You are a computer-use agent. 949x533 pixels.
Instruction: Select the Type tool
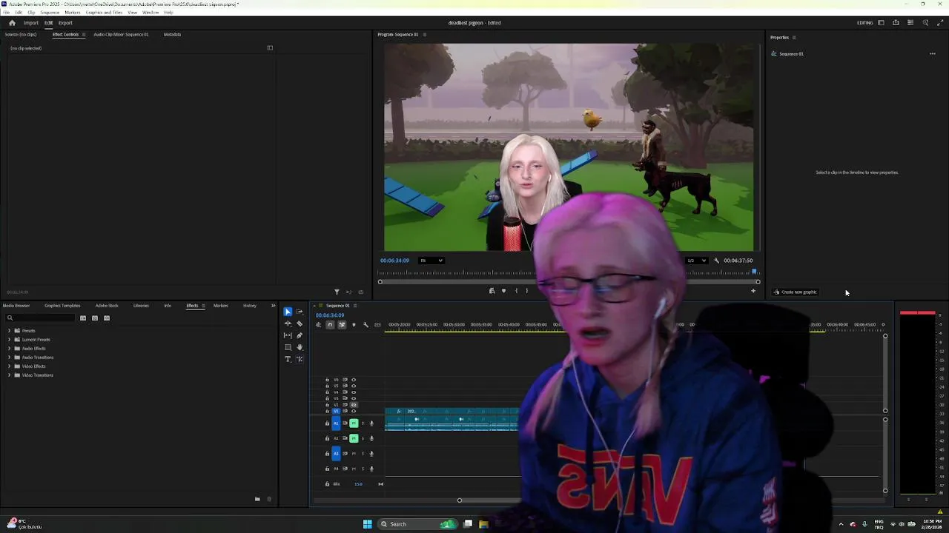[x=288, y=359]
